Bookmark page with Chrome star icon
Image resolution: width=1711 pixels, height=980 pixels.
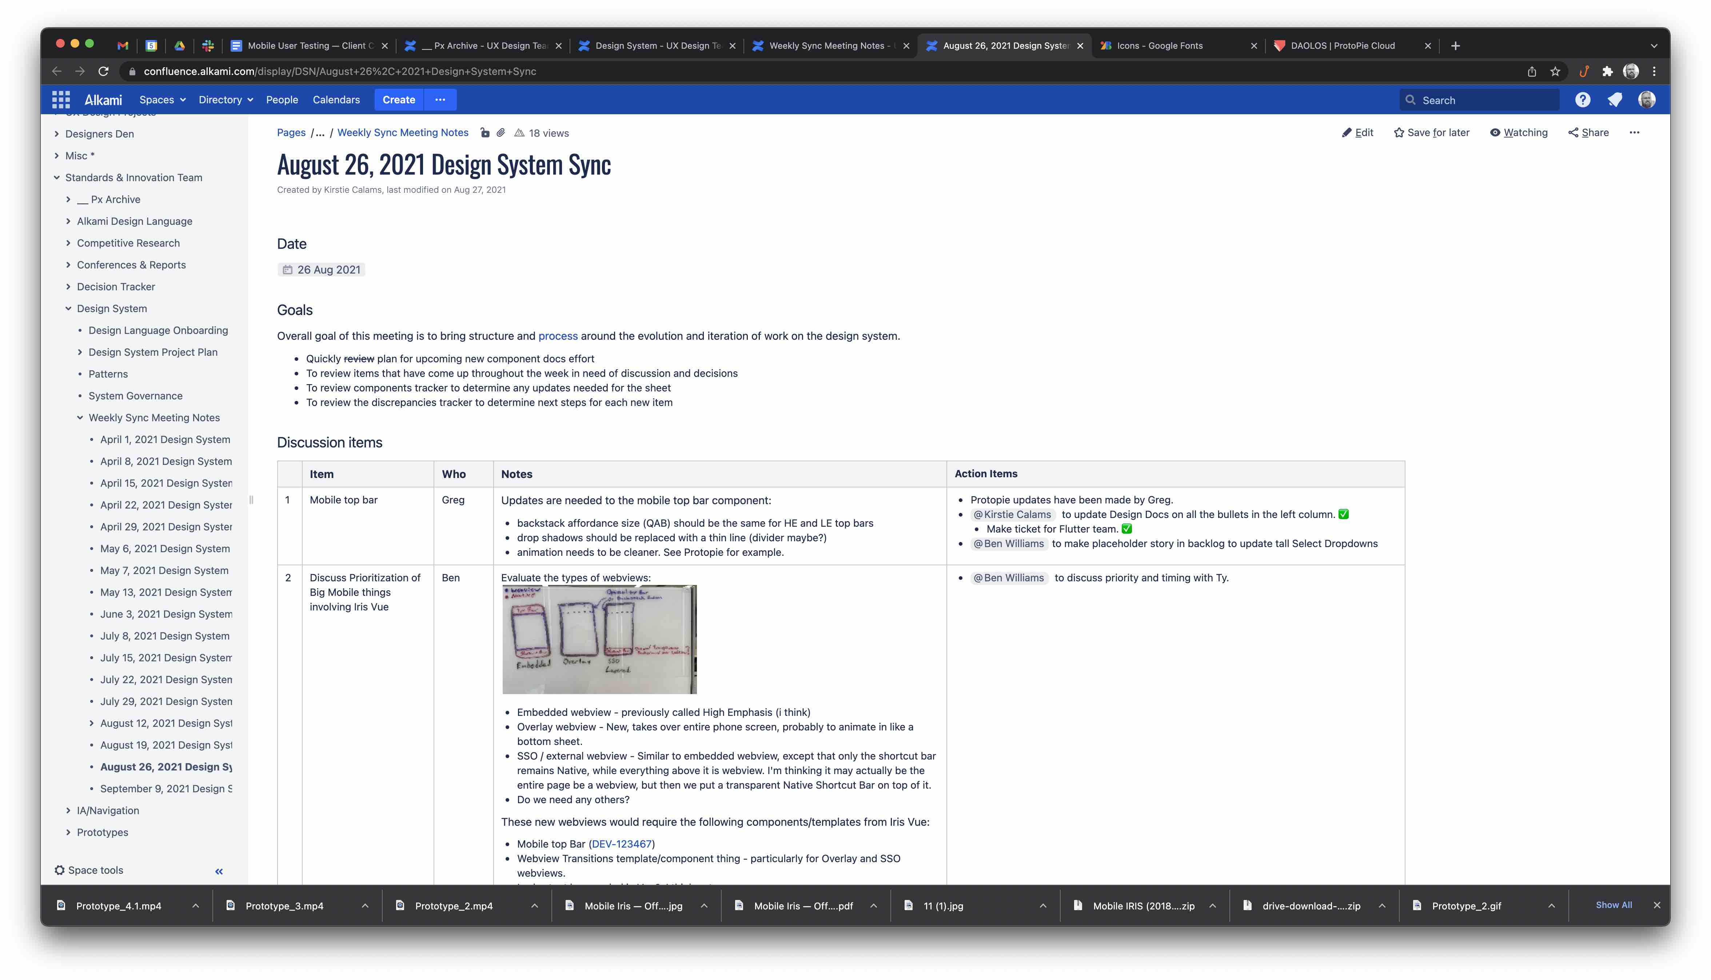click(1555, 71)
